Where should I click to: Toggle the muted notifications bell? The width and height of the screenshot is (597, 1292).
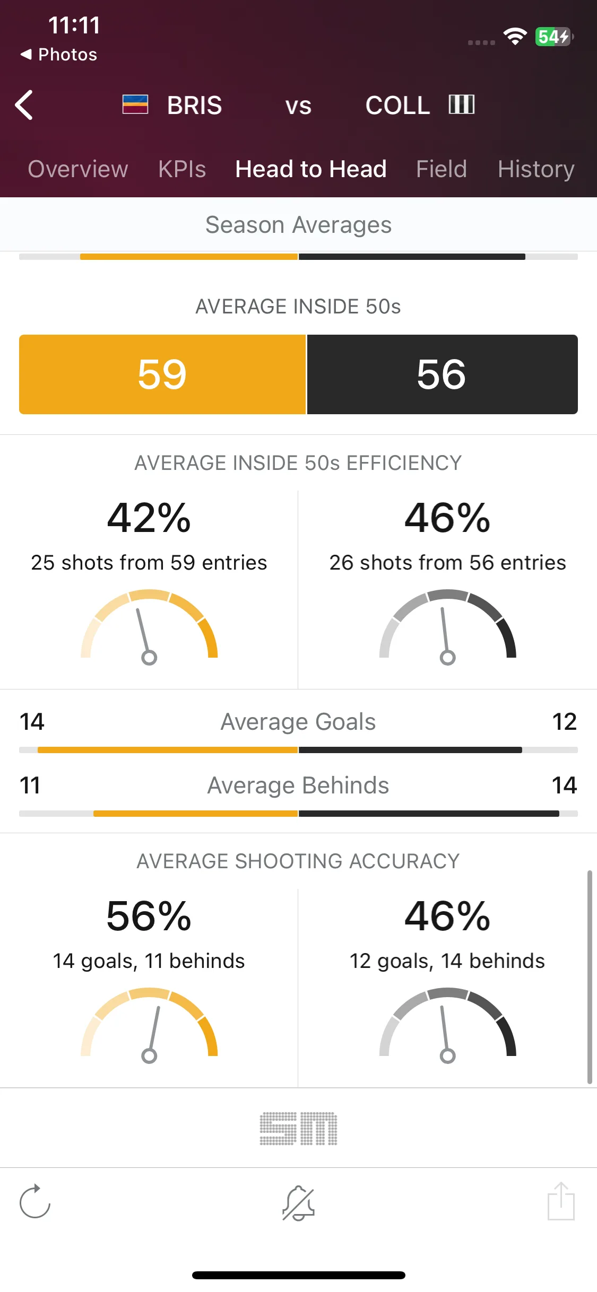coord(298,1203)
